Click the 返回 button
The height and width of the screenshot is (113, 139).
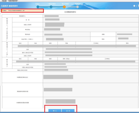[68, 111]
